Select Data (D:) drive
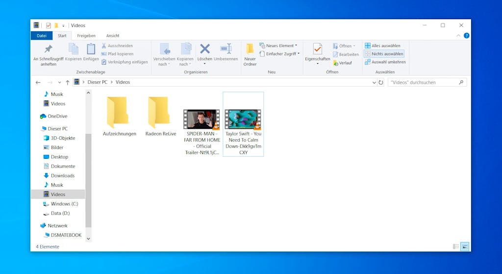The image size is (502, 274). [x=56, y=213]
